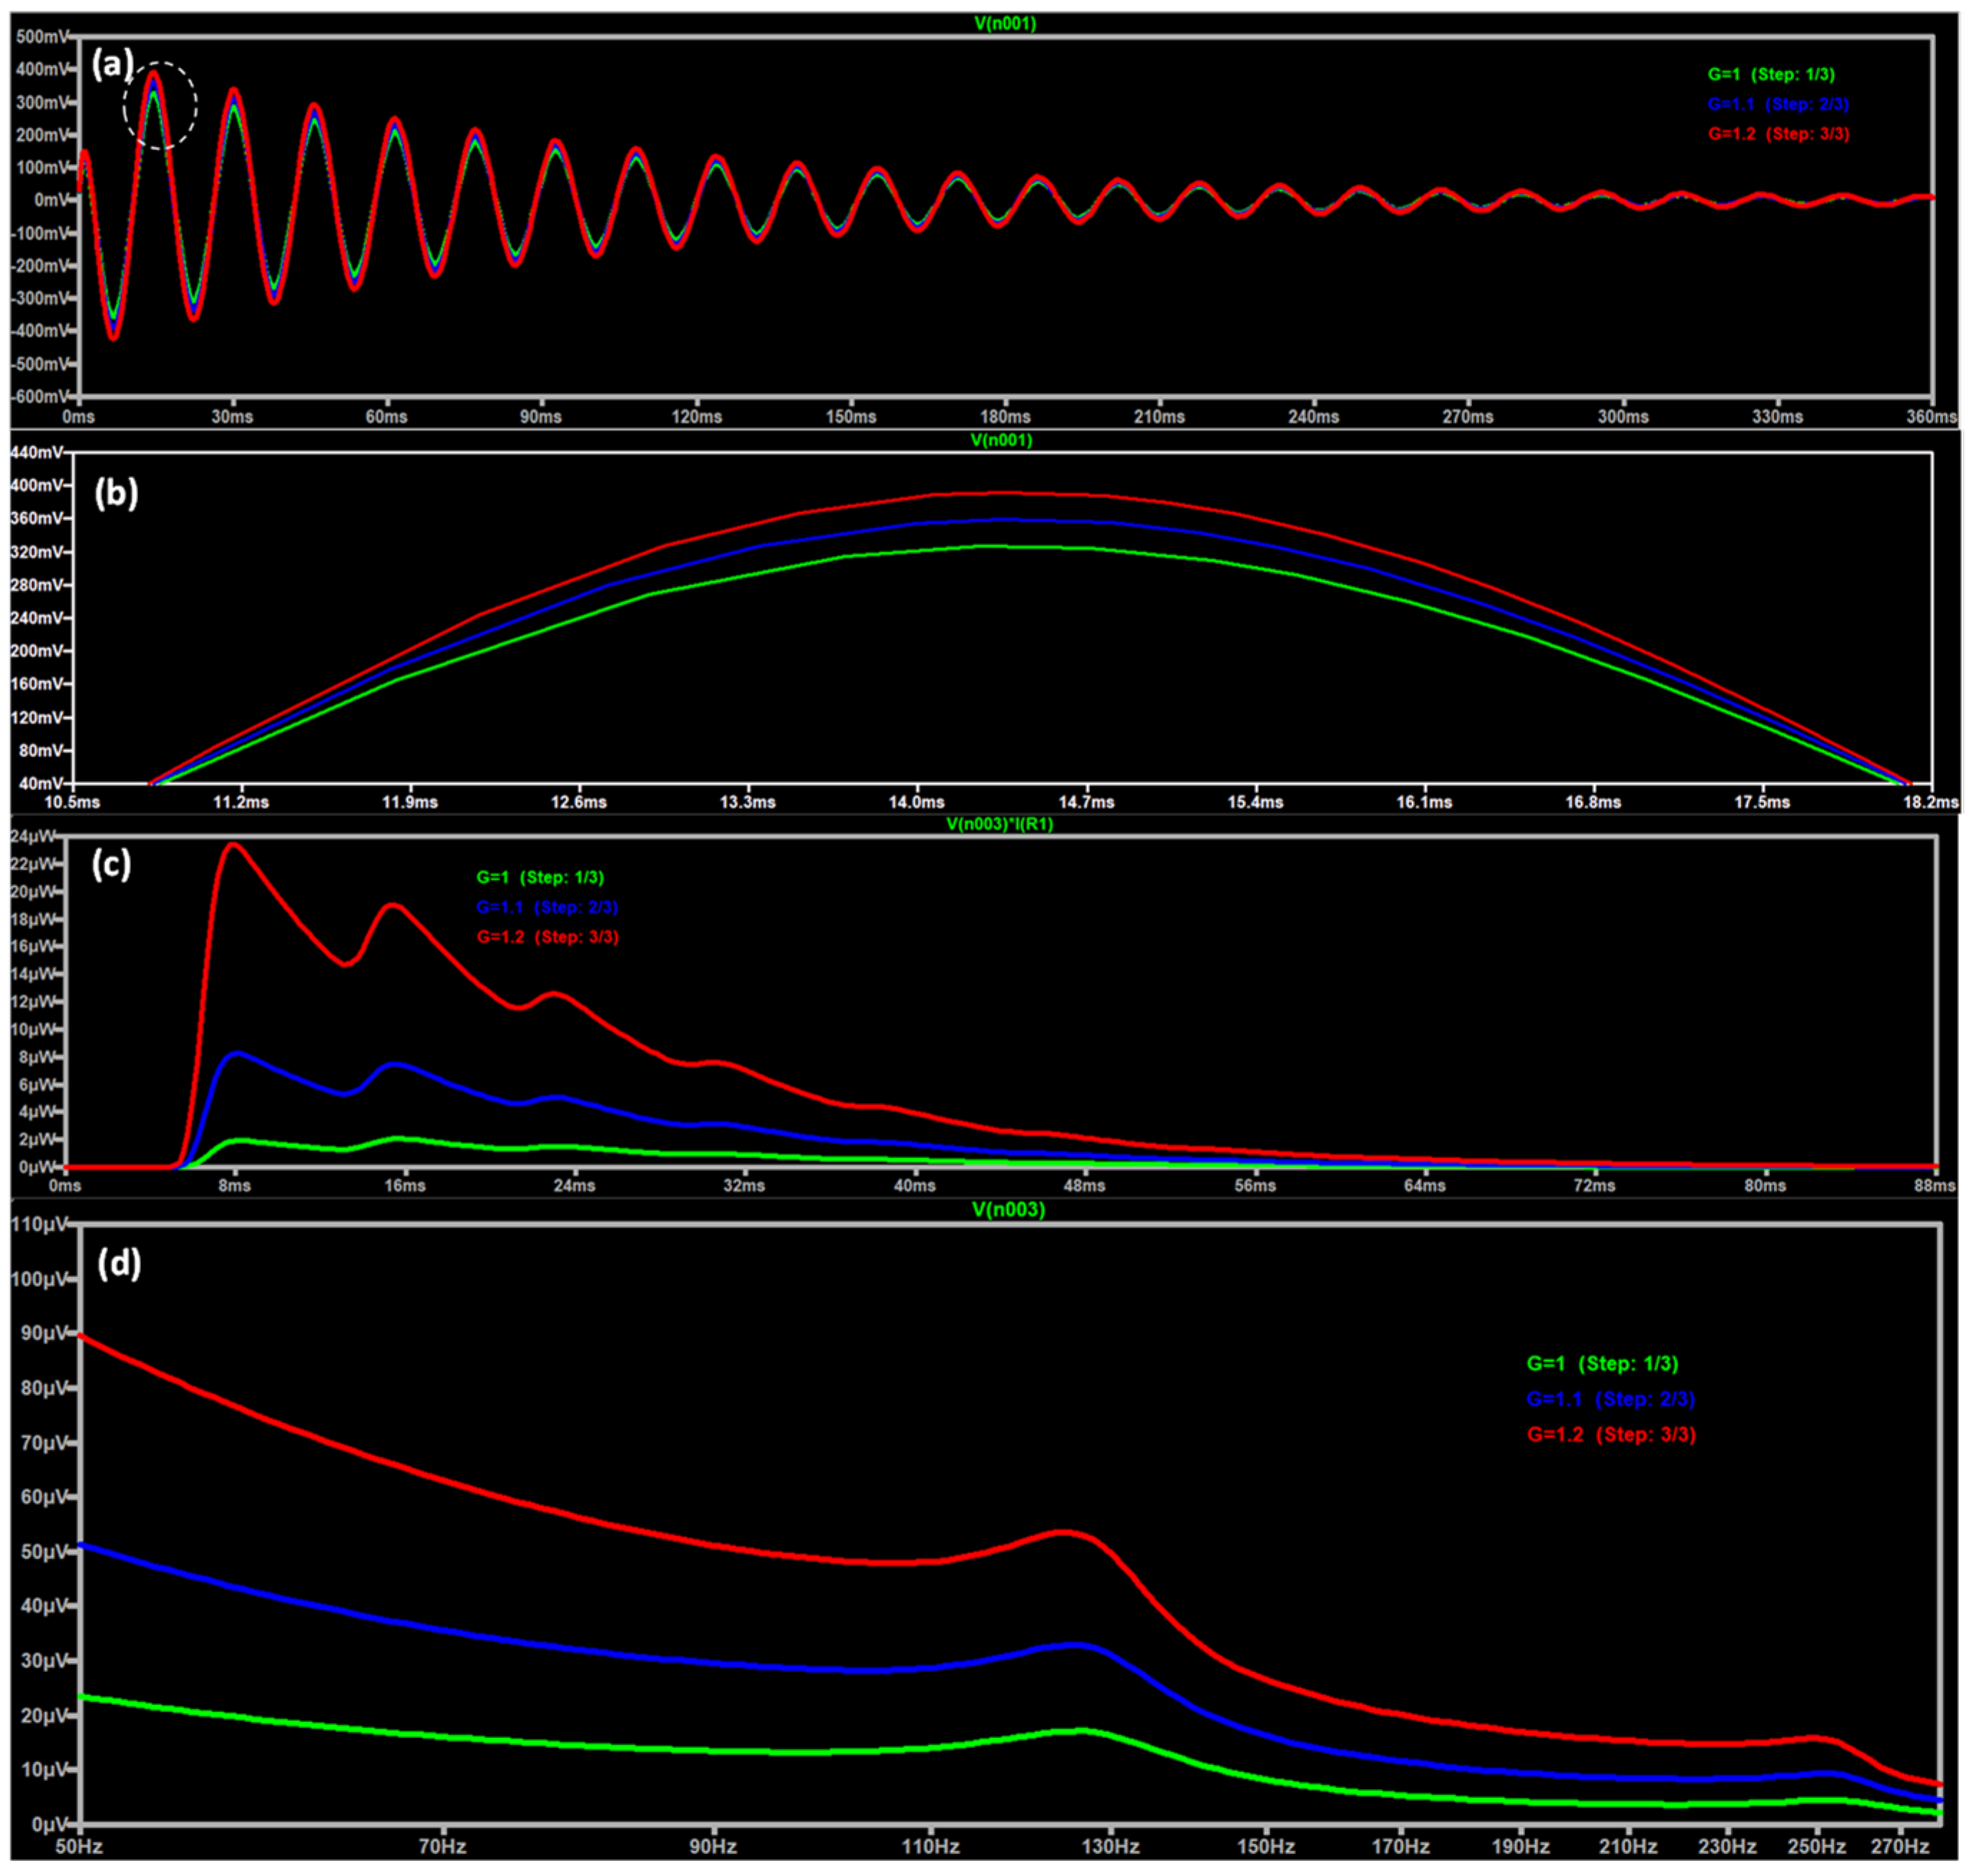
Task: Select the V(n003)*I(R1) trace label
Action: tap(999, 824)
